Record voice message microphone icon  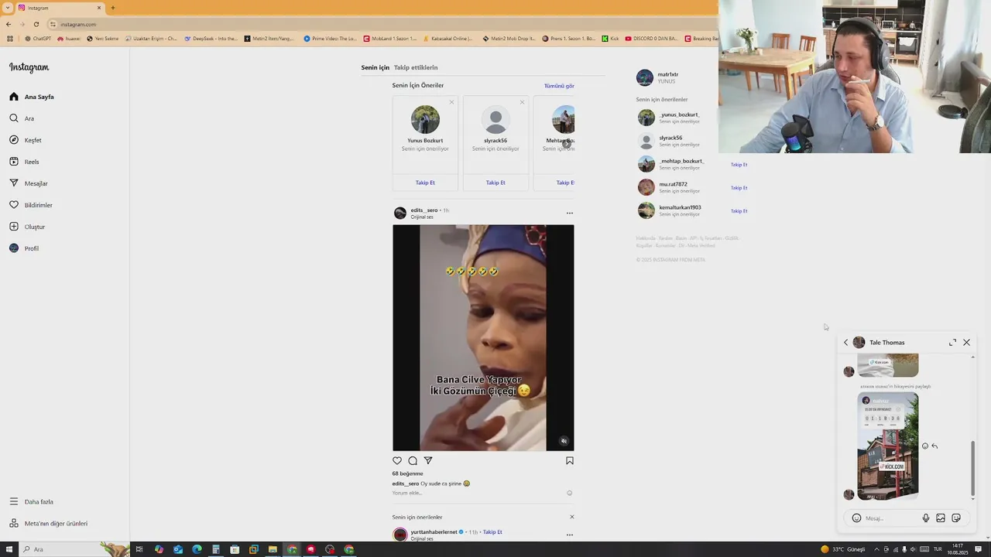point(926,518)
